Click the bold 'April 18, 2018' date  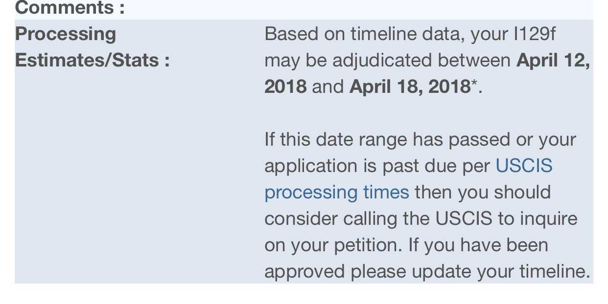[x=410, y=87]
